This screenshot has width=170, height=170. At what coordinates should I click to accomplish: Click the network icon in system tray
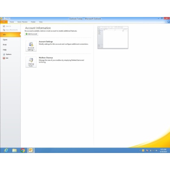click(153, 150)
